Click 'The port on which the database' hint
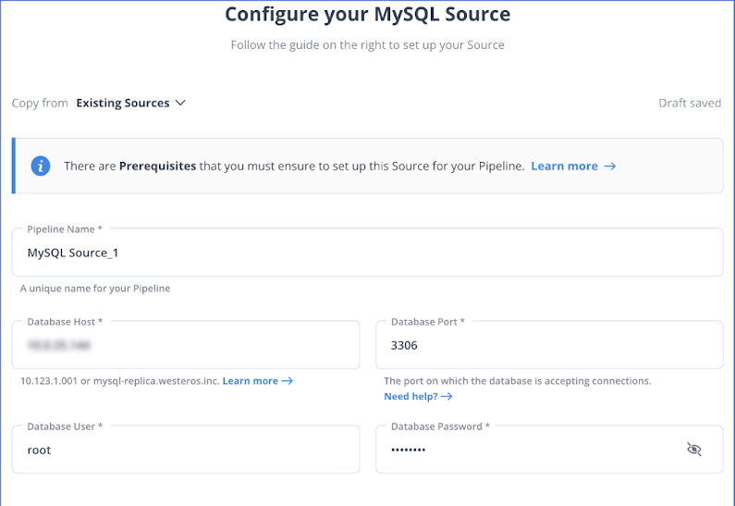The height and width of the screenshot is (506, 735). 518,381
